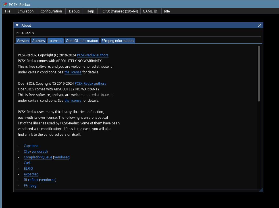Open the File menu
Image resolution: width=279 pixels, height=208 pixels.
(8, 11)
